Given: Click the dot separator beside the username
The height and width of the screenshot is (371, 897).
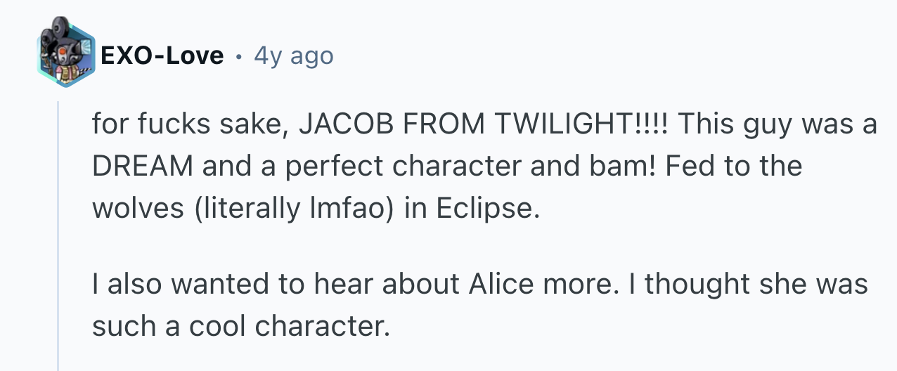Looking at the screenshot, I should pos(239,56).
